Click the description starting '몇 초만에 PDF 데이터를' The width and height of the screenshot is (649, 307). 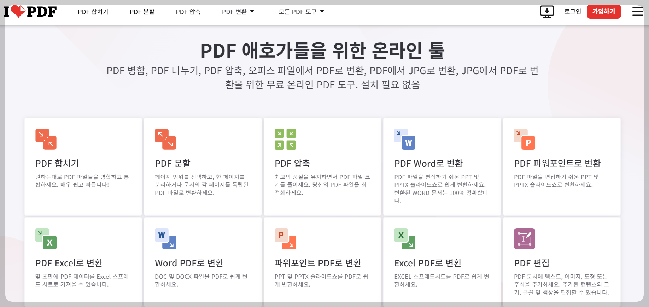pyautogui.click(x=82, y=281)
